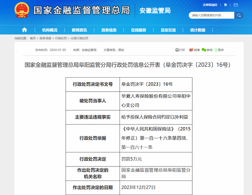This screenshot has width=252, height=195.
Task: Go to 首页 breadcrumb link
Action: click(x=33, y=38)
